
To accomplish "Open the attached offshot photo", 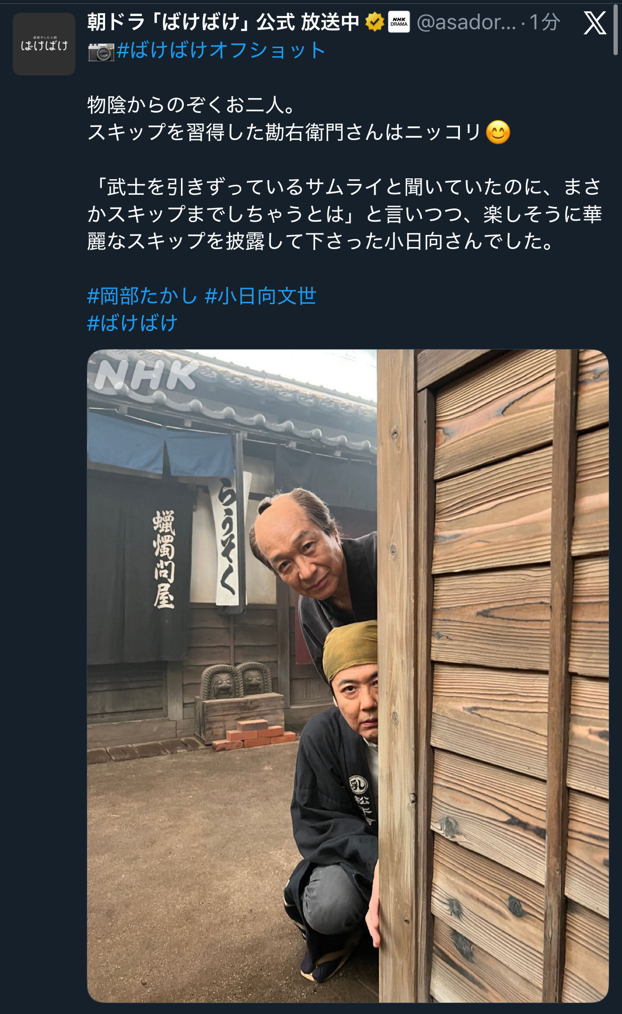I will tap(348, 675).
